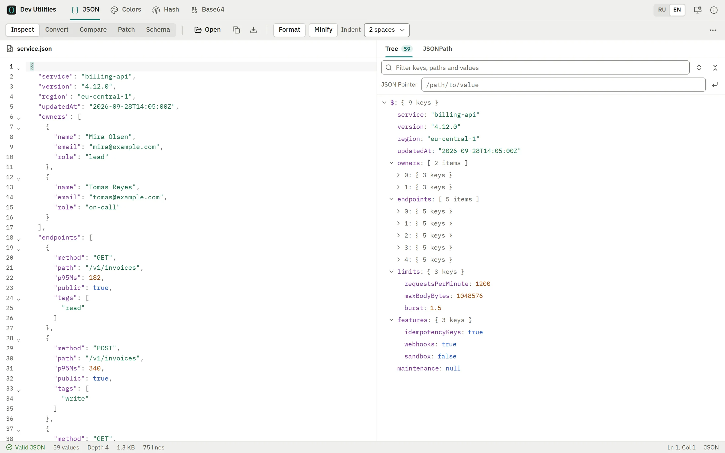Click the Ln 1, Col 1 status
Image resolution: width=725 pixels, height=453 pixels.
point(681,447)
